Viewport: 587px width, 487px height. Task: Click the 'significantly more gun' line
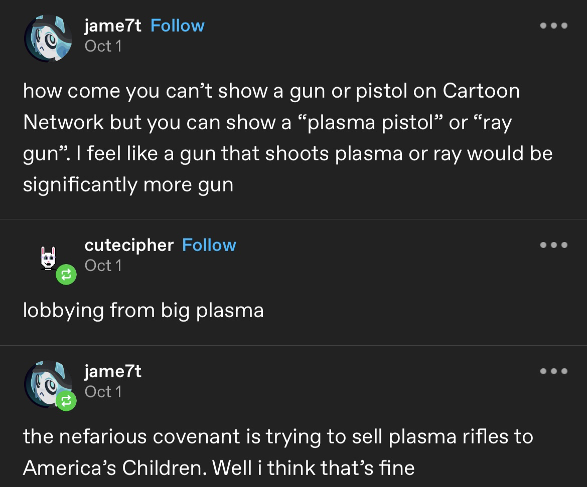point(128,185)
